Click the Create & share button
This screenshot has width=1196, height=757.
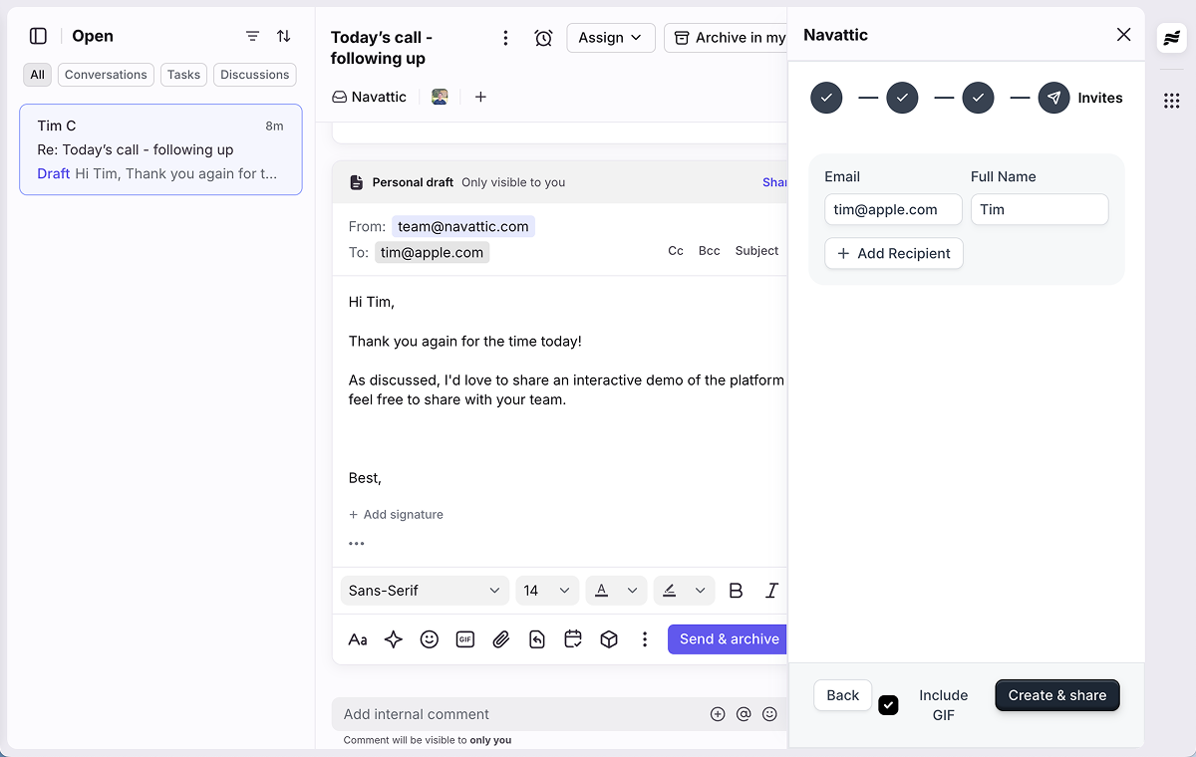coord(1056,695)
